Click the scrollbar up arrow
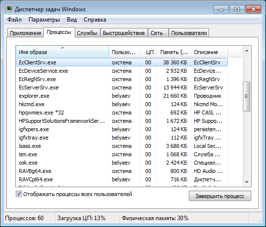266x227 pixels. point(247,51)
